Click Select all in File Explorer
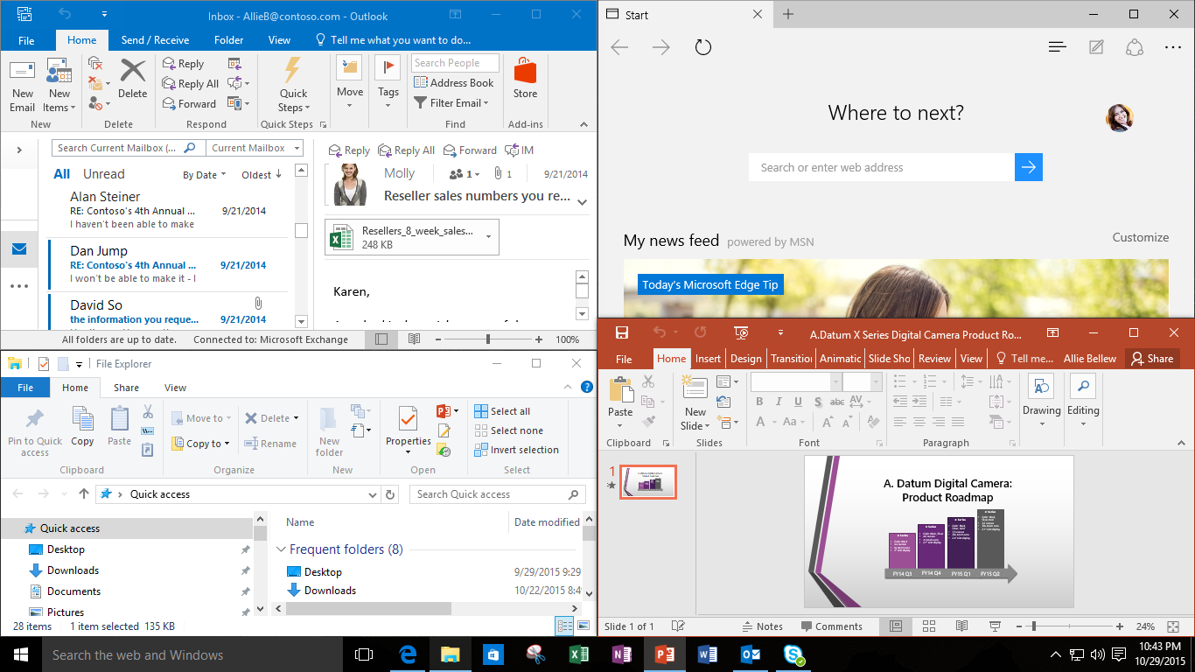The width and height of the screenshot is (1195, 672). (x=502, y=411)
